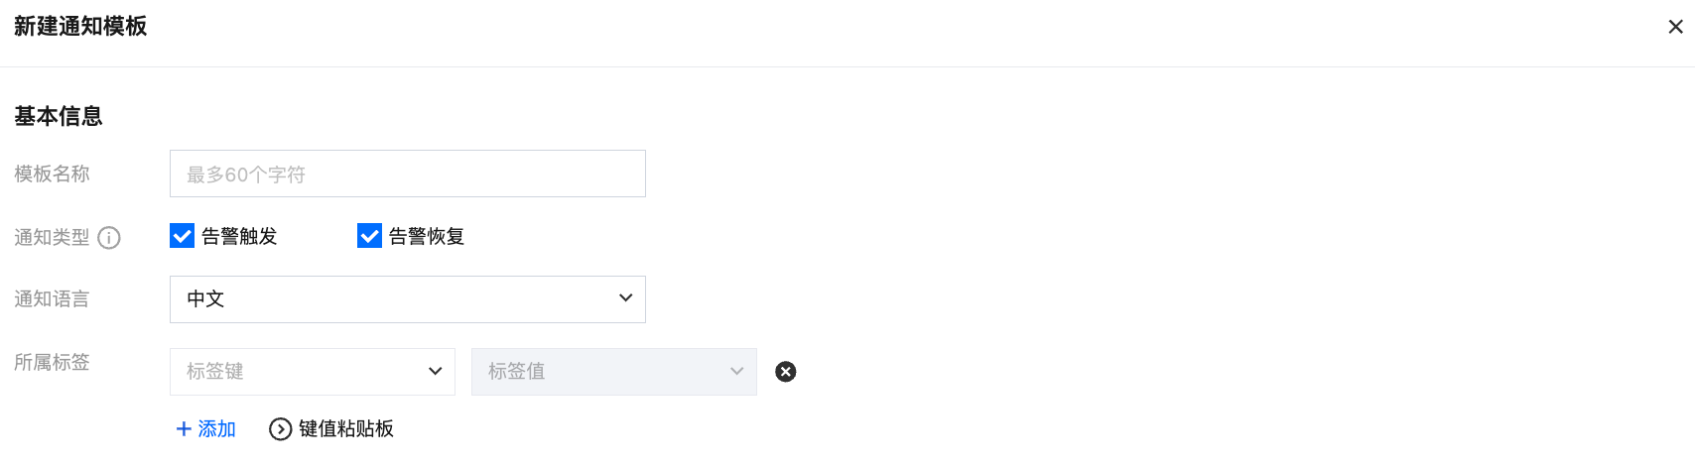This screenshot has width=1695, height=468.
Task: Uncheck the 告警触发 checkbox
Action: [182, 236]
